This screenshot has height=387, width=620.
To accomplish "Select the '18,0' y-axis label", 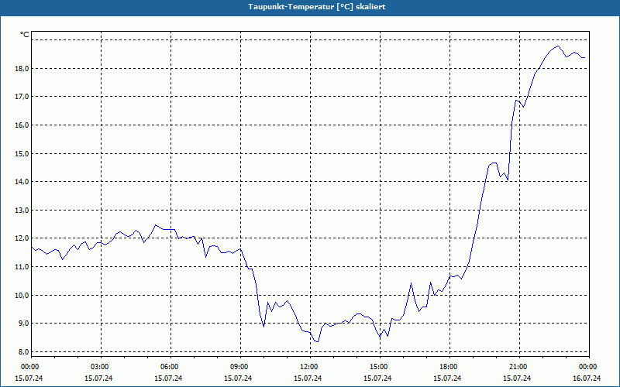I will tap(22, 69).
